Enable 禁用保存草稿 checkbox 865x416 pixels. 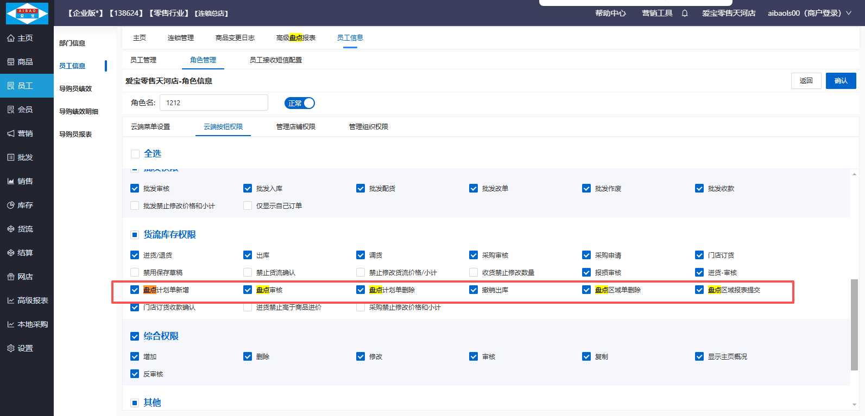(135, 273)
